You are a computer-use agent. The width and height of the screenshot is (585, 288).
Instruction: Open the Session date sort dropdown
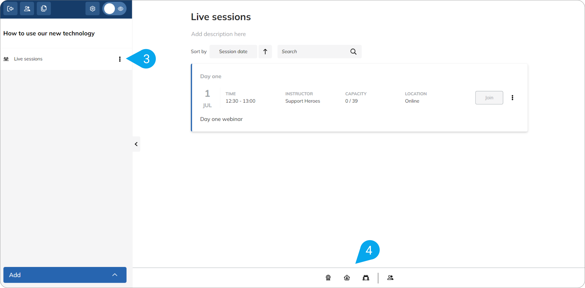pos(233,51)
